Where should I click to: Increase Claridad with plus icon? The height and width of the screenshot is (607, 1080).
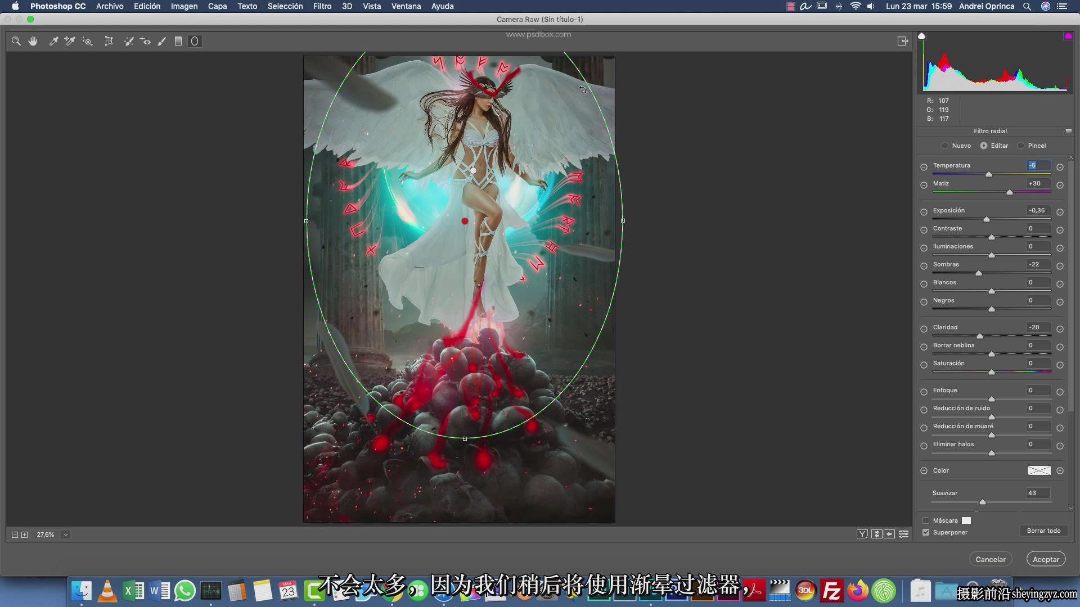(1060, 329)
